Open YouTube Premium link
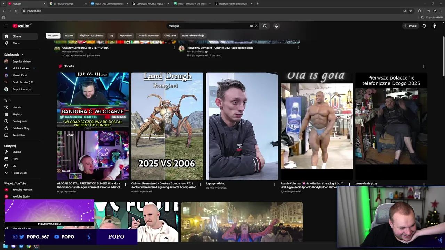The image size is (445, 250). pos(20,190)
